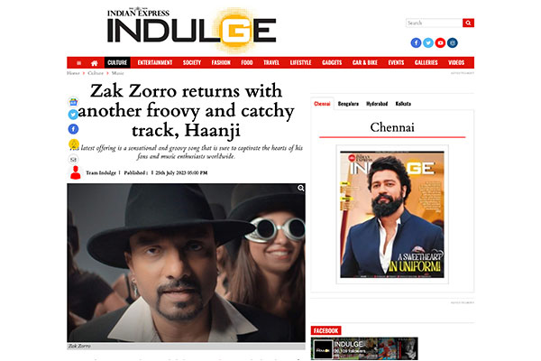Switch to the Kolkata tab
Viewport: 541px width, 361px height.
tap(403, 104)
